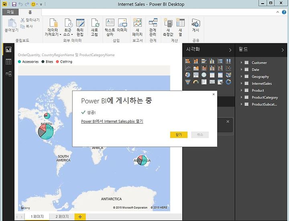Select the slicer visualization

click(220, 82)
